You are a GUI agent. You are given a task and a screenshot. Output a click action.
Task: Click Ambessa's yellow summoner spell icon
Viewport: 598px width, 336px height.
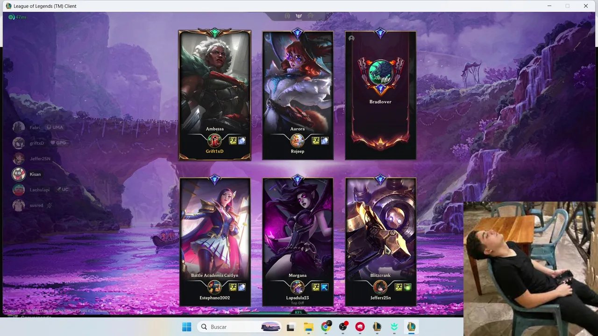[233, 140]
